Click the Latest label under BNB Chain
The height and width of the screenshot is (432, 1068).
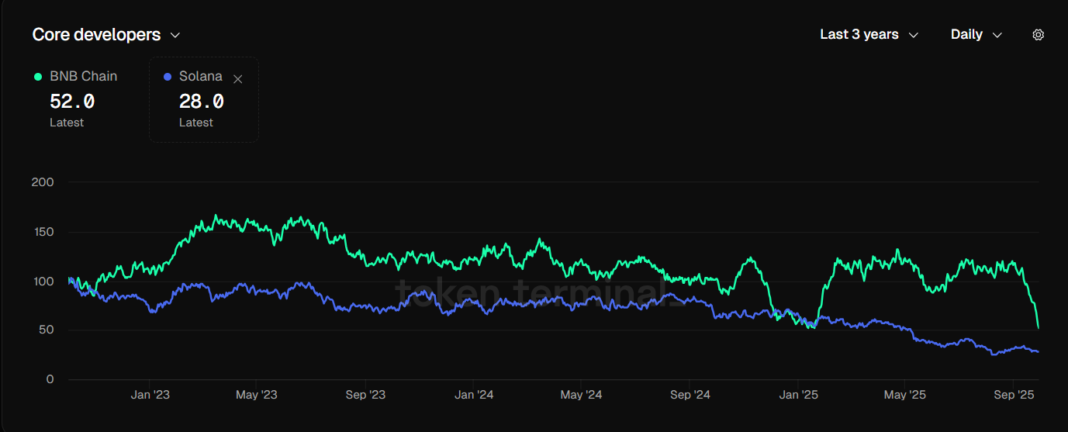tap(67, 123)
